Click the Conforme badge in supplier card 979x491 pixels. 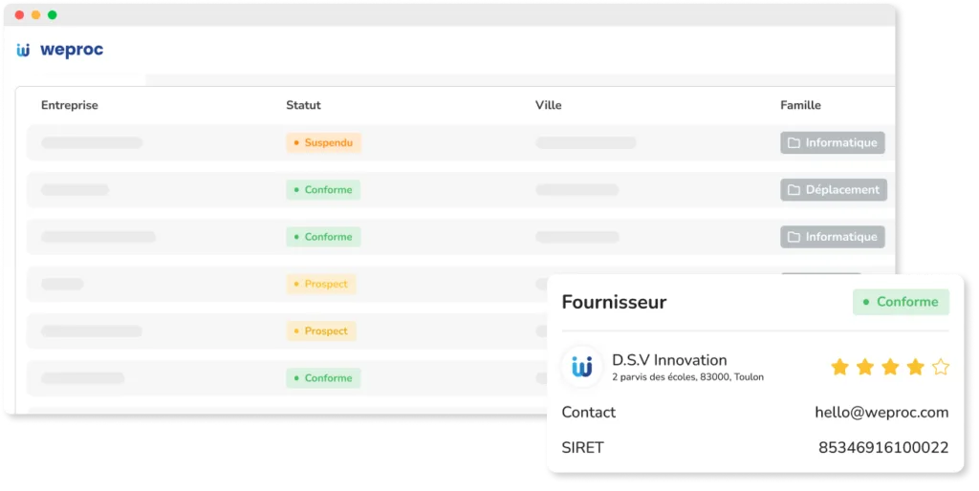[900, 302]
